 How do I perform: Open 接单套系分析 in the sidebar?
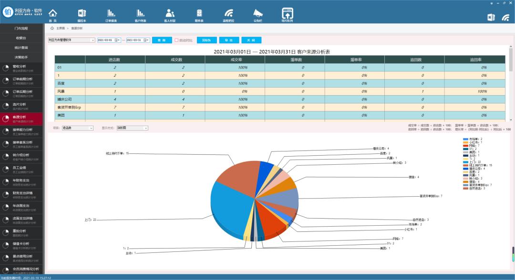(21, 144)
